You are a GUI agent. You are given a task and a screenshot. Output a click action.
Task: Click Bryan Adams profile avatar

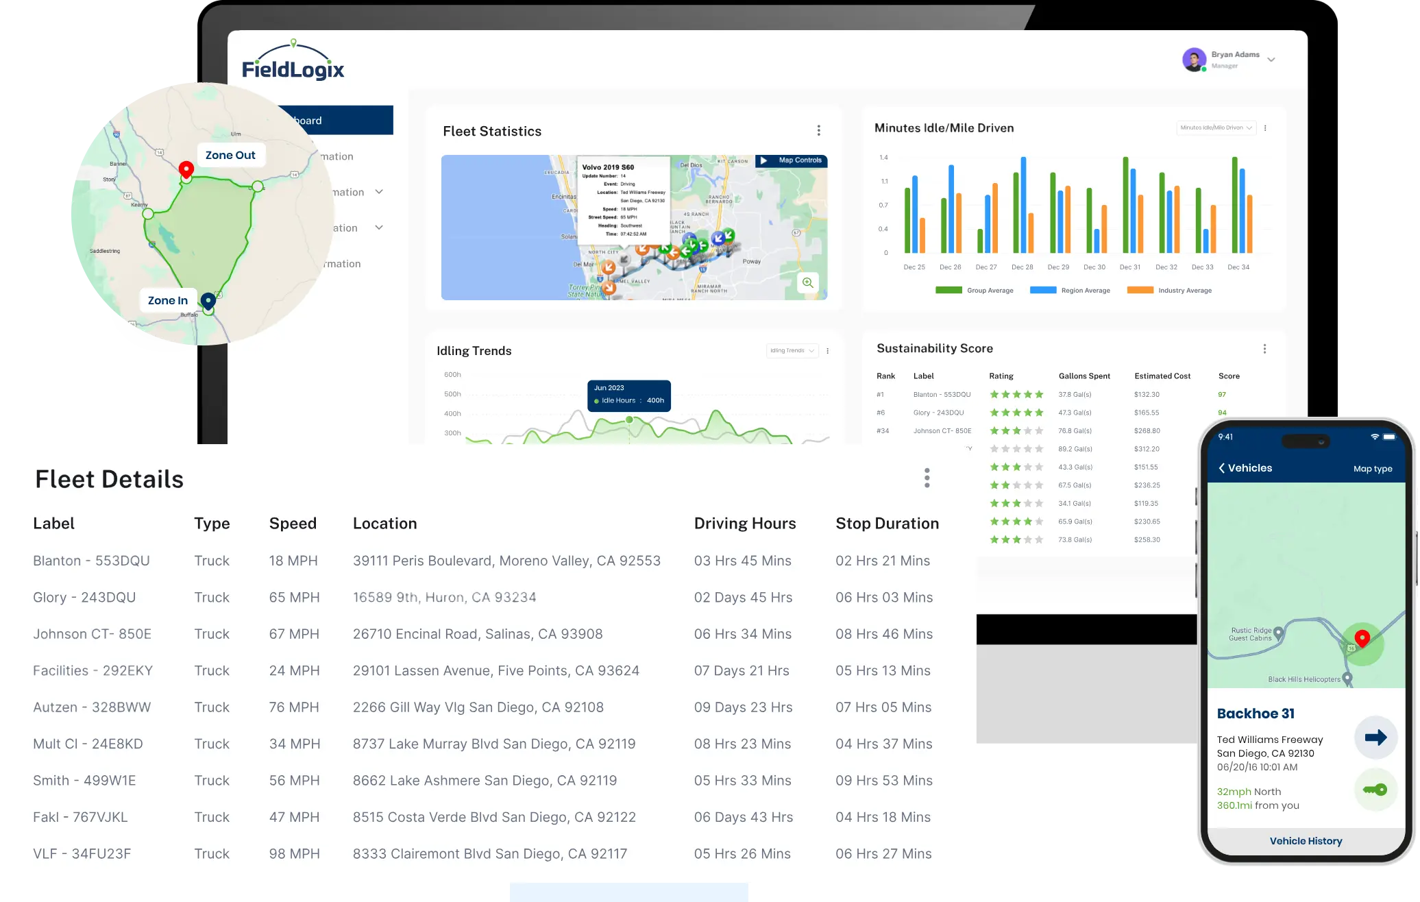tap(1194, 60)
